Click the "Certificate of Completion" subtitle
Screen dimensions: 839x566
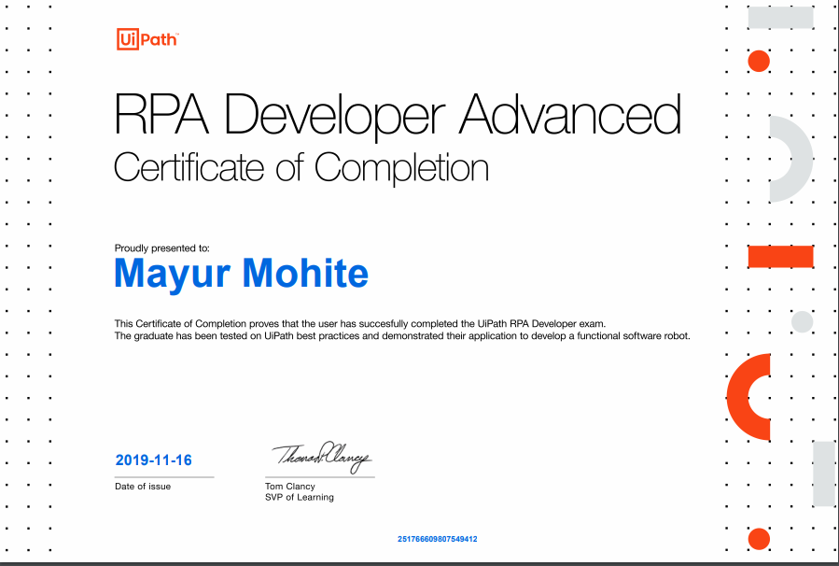[301, 168]
